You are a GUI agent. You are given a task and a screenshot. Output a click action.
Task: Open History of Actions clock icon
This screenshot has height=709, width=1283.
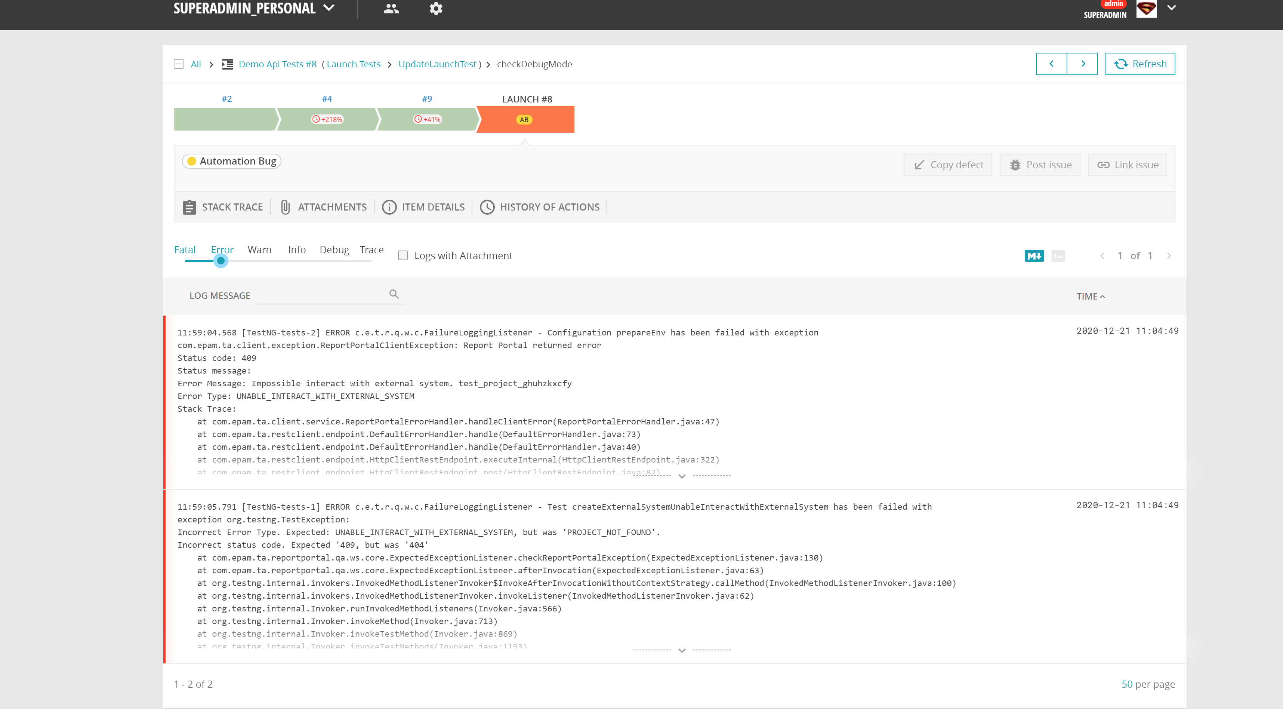(x=487, y=207)
